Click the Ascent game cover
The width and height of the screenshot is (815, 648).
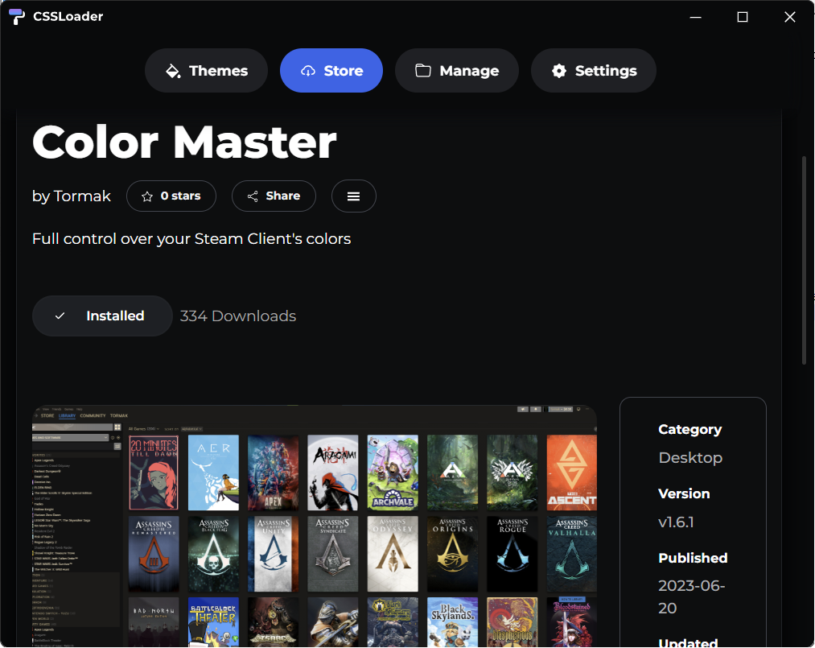click(x=572, y=473)
